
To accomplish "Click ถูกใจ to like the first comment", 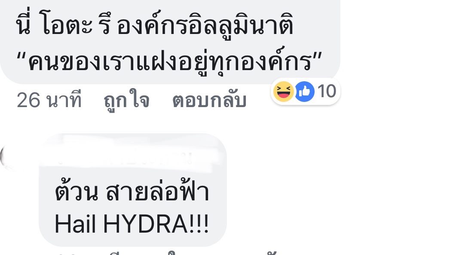I will pos(126,101).
